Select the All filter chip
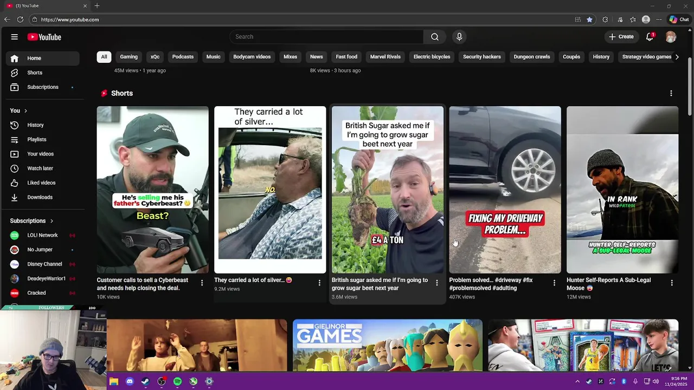Viewport: 694px width, 390px height. [x=104, y=57]
